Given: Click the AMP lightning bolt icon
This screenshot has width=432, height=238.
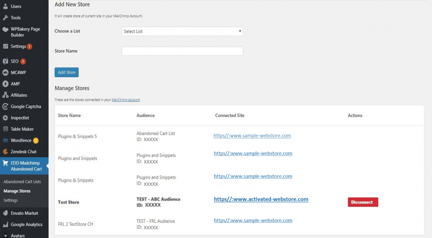Looking at the screenshot, I should point(5,84).
